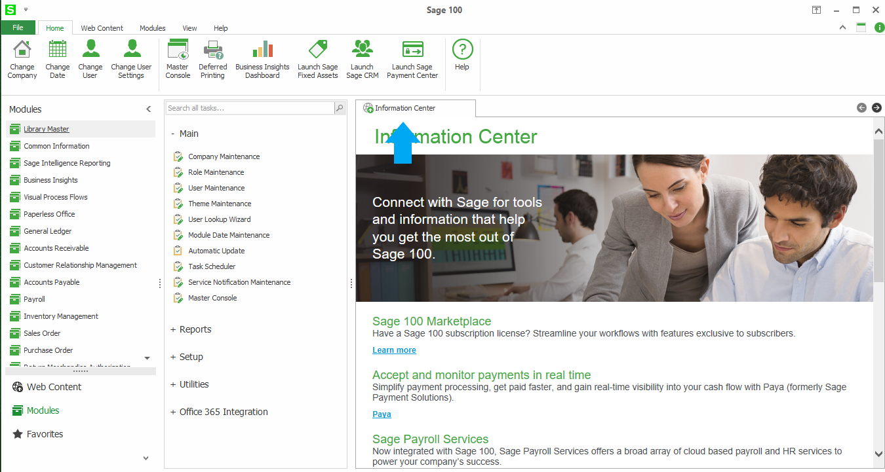This screenshot has height=472, width=885.
Task: Launch the Master Console from the ribbon
Action: [178, 60]
